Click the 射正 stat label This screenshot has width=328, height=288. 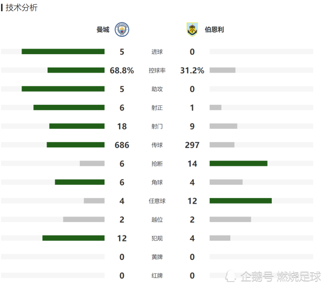pos(157,108)
